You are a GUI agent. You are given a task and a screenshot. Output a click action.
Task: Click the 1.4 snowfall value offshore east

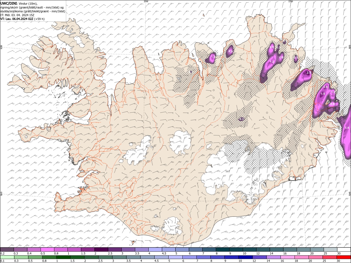347,128
